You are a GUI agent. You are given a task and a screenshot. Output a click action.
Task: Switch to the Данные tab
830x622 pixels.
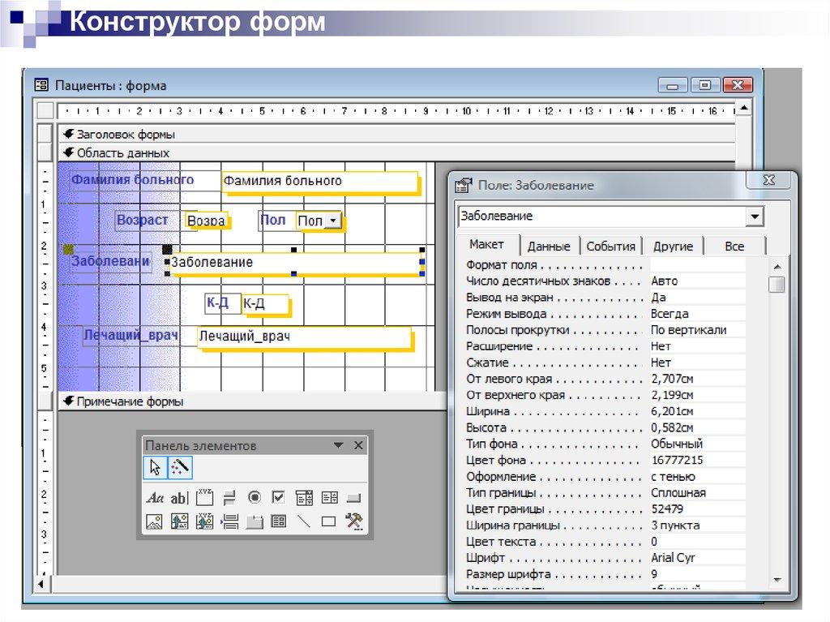point(549,247)
